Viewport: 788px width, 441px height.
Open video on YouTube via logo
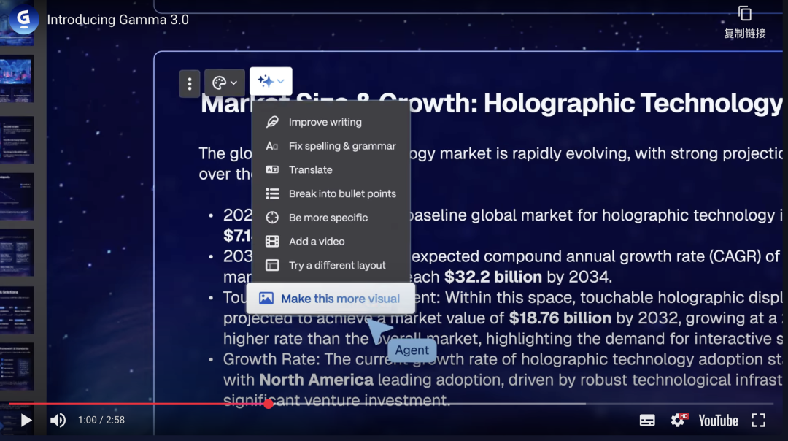coord(718,420)
